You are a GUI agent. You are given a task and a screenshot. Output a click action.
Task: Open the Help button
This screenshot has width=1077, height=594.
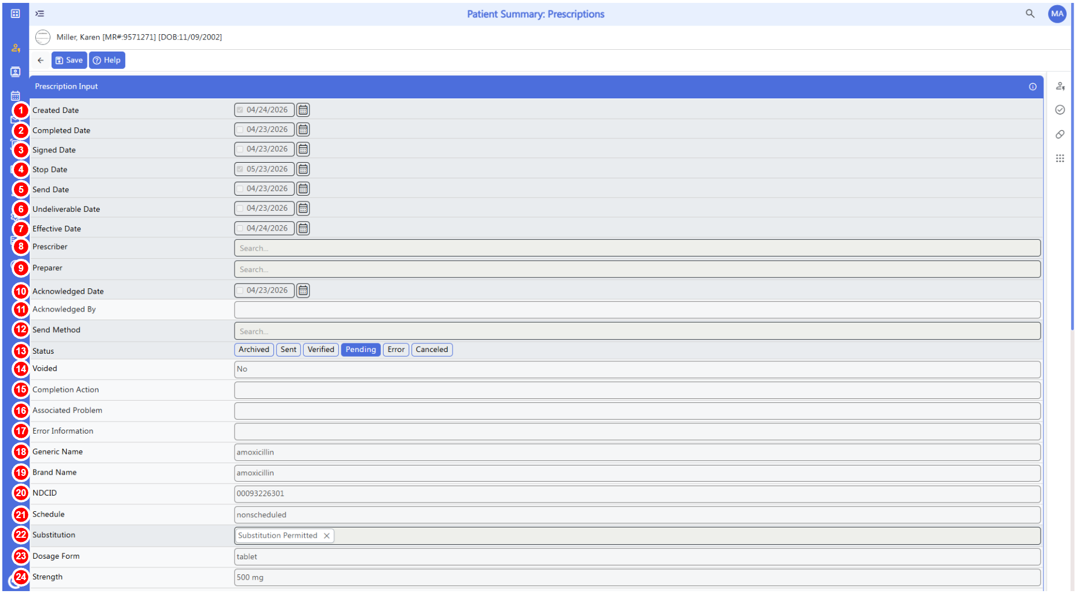(107, 60)
